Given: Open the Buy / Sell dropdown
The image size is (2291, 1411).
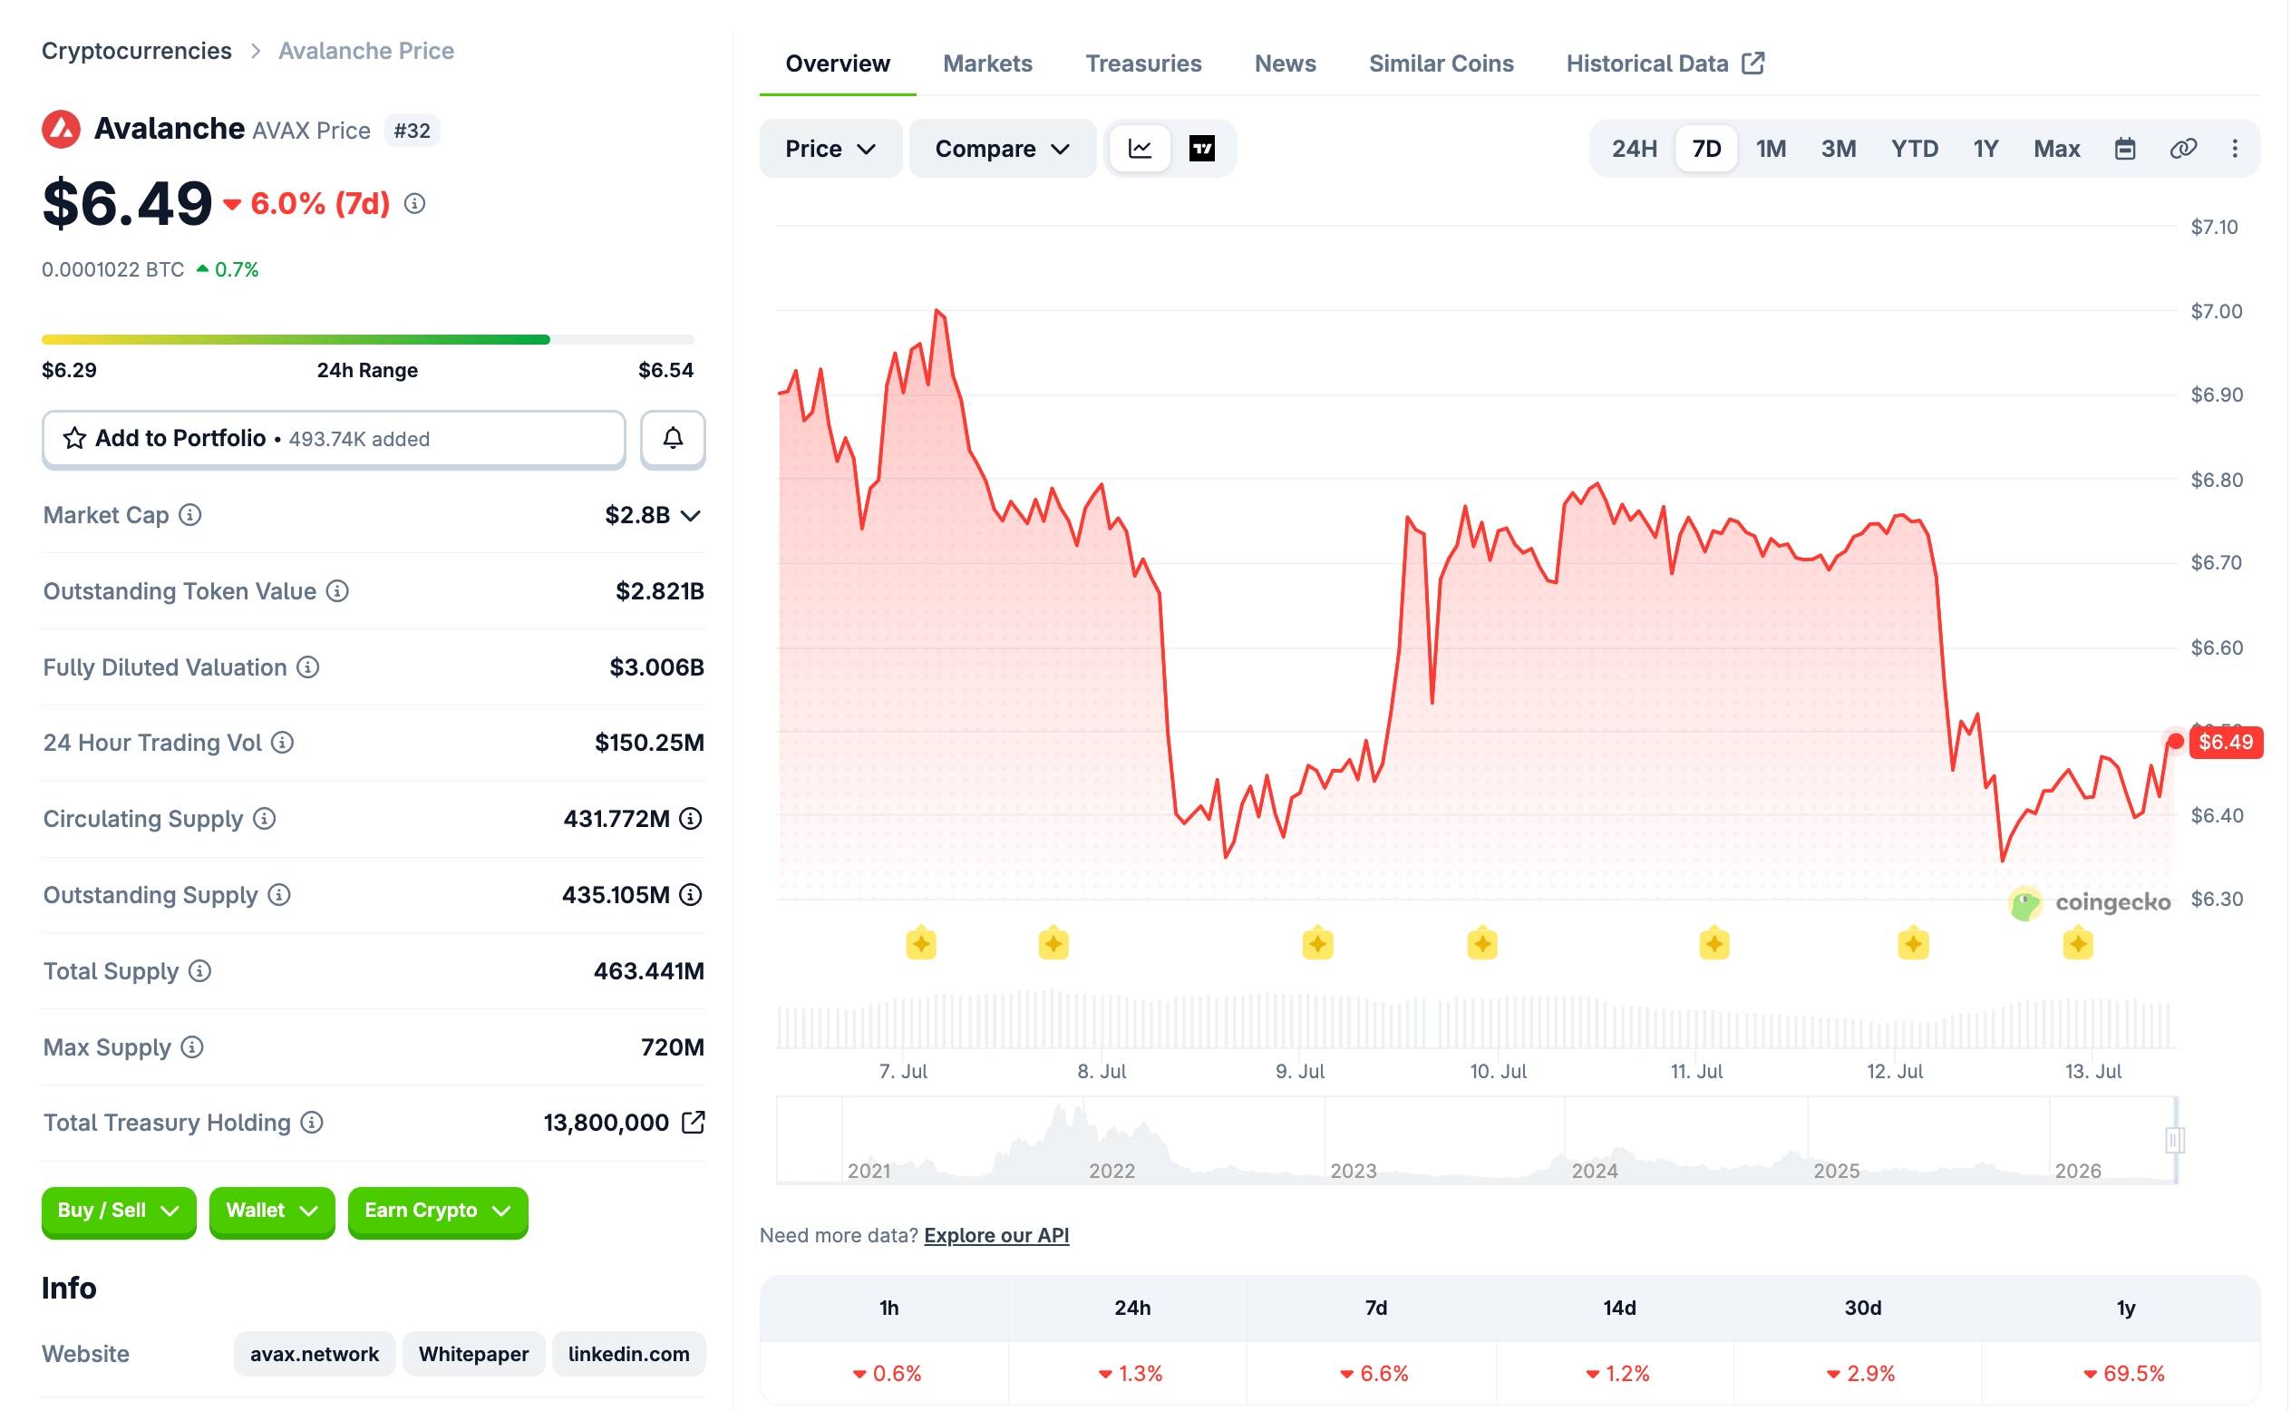Looking at the screenshot, I should tap(120, 1212).
